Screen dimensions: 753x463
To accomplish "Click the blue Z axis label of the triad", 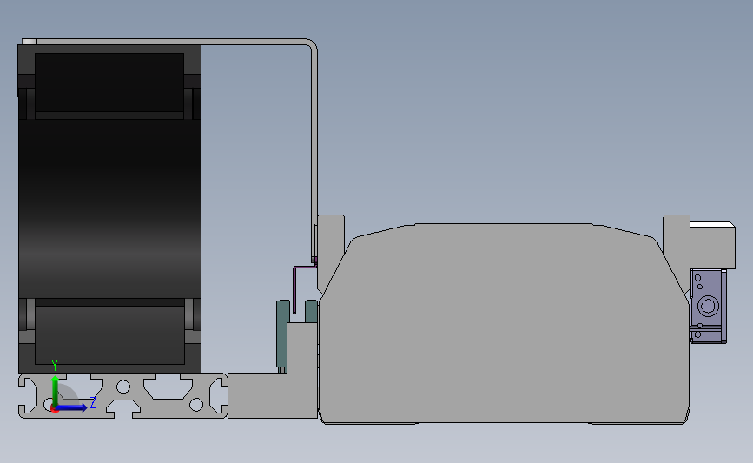I will 93,402.
